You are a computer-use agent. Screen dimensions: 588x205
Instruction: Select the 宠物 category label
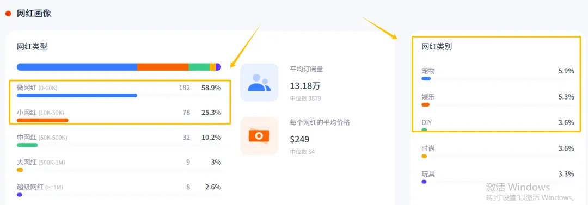click(x=428, y=71)
